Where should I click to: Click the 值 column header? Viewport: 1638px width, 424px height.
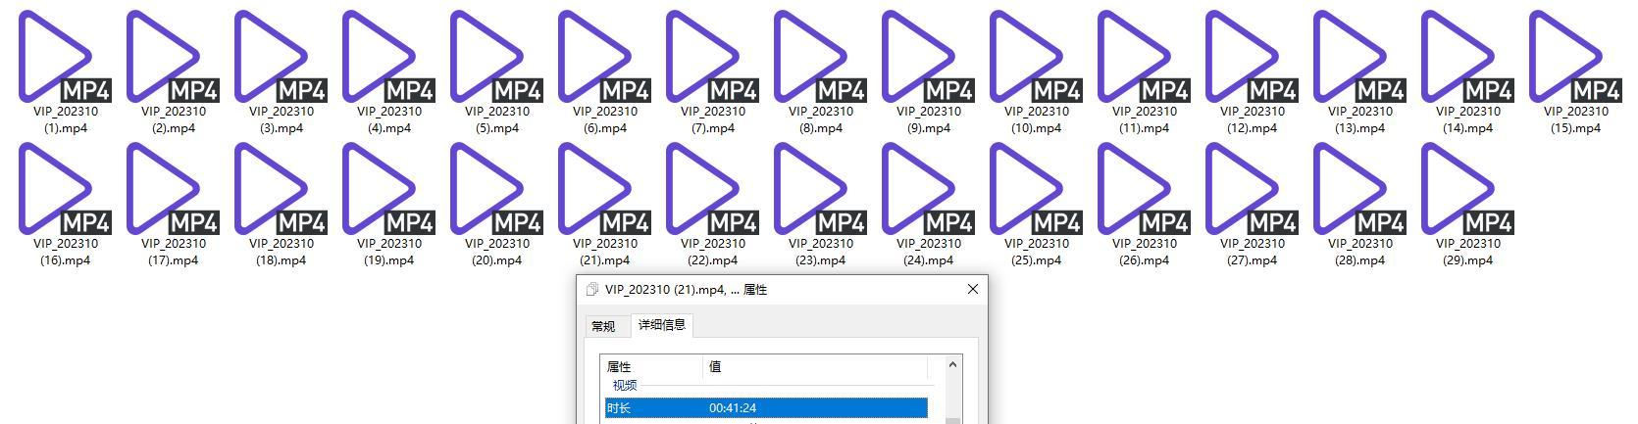pyautogui.click(x=816, y=366)
